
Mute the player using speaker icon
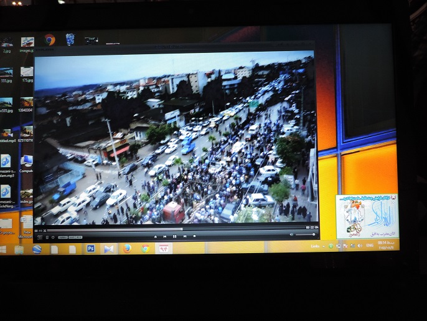coord(291,234)
